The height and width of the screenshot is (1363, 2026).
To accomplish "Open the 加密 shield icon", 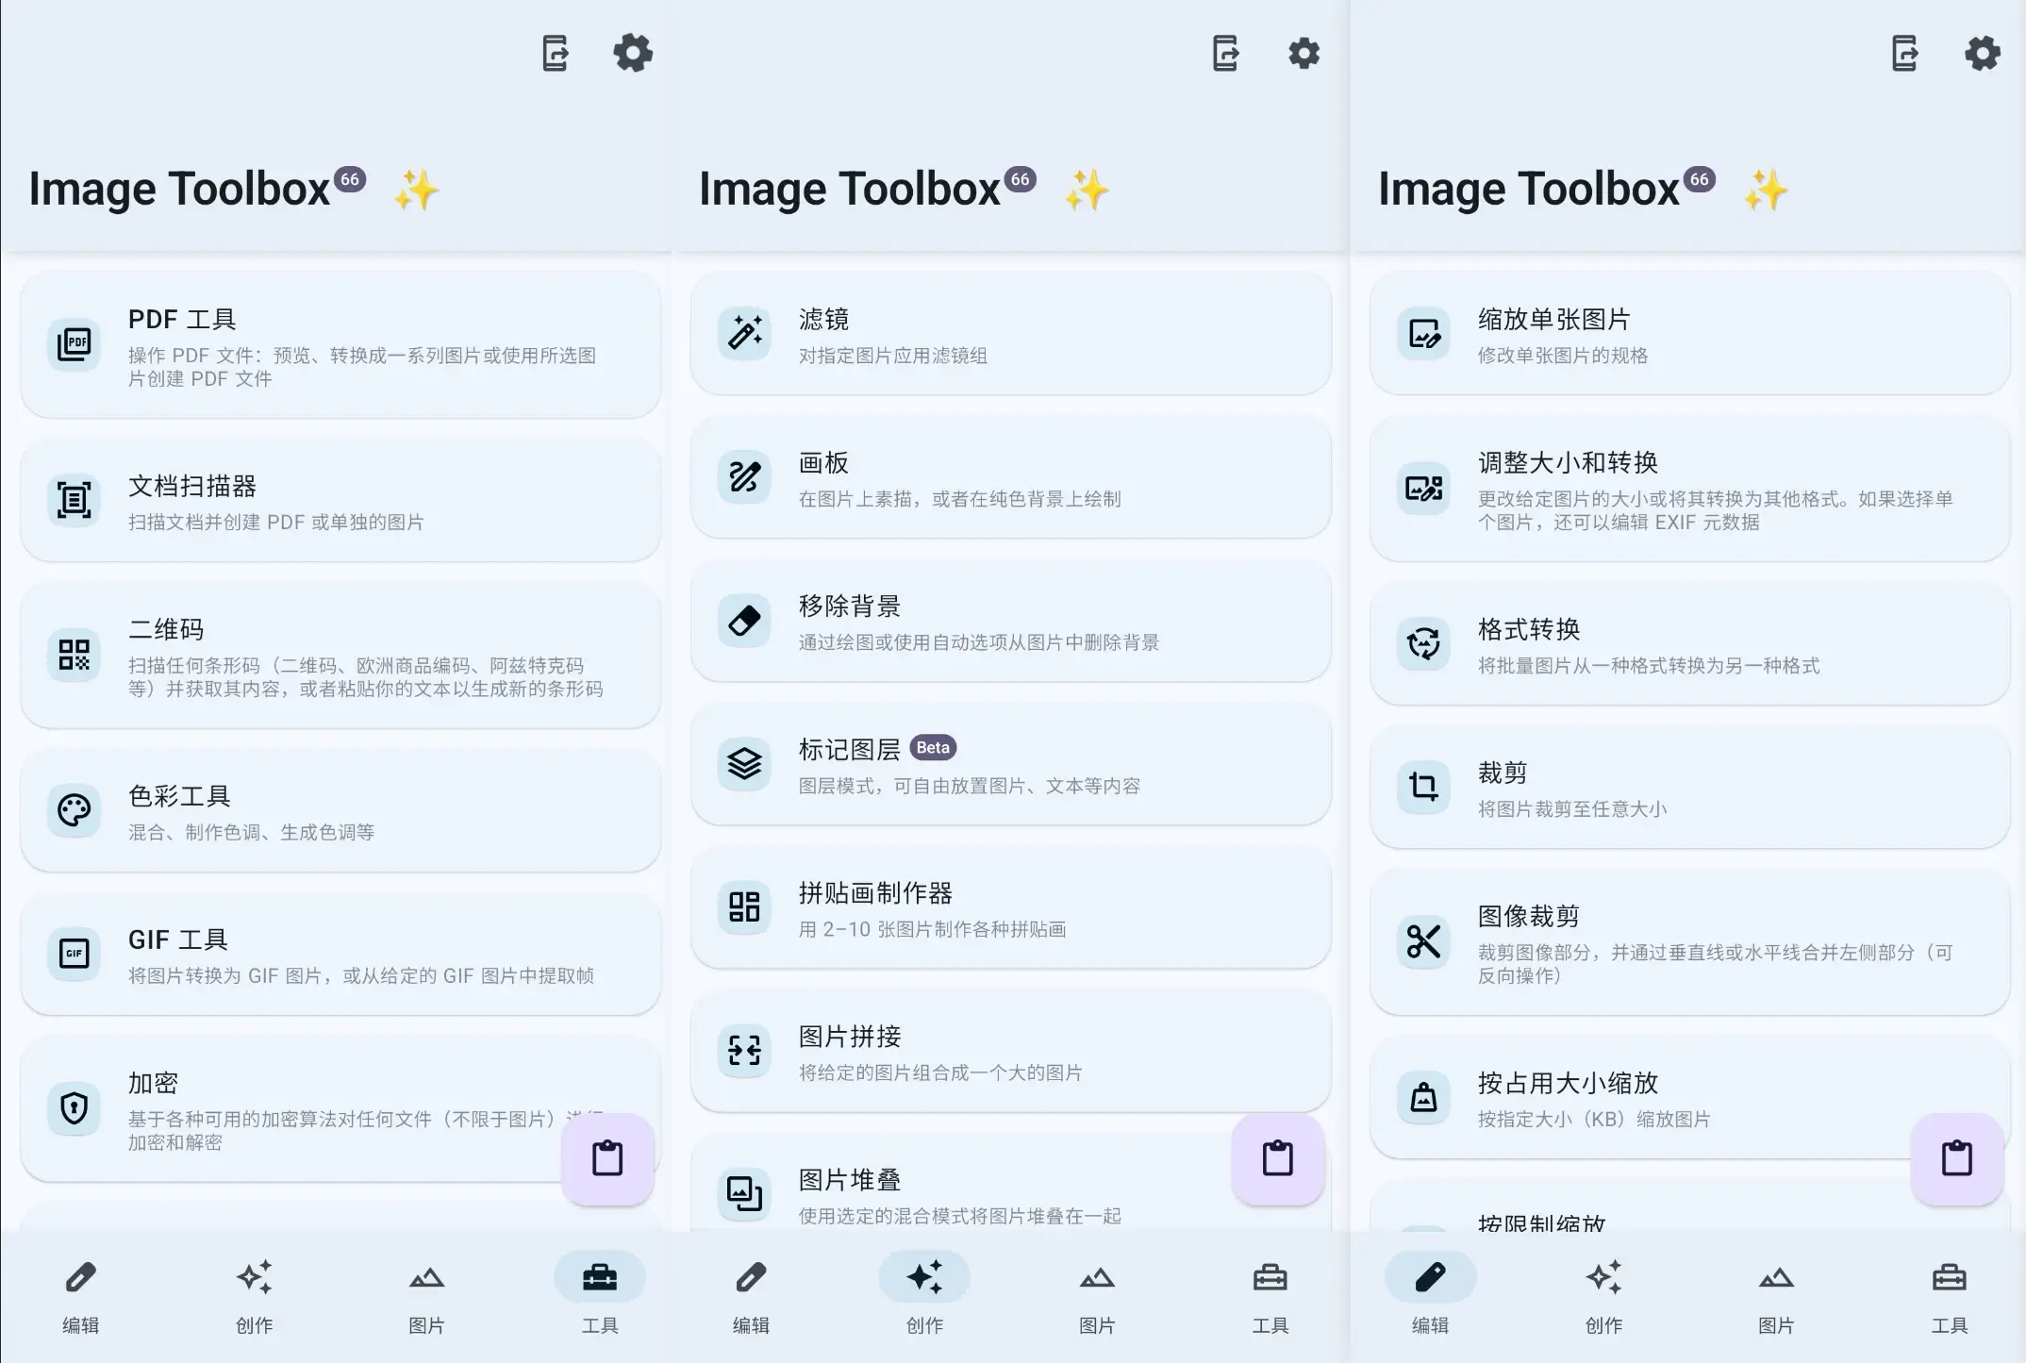I will pos(74,1108).
